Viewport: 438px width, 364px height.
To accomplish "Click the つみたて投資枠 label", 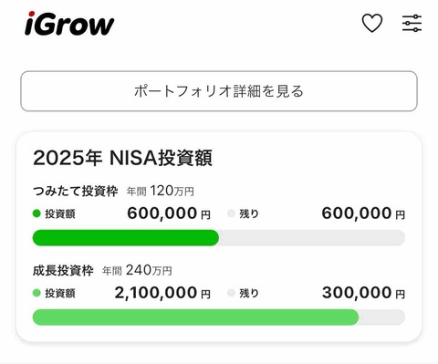I will pyautogui.click(x=75, y=192).
